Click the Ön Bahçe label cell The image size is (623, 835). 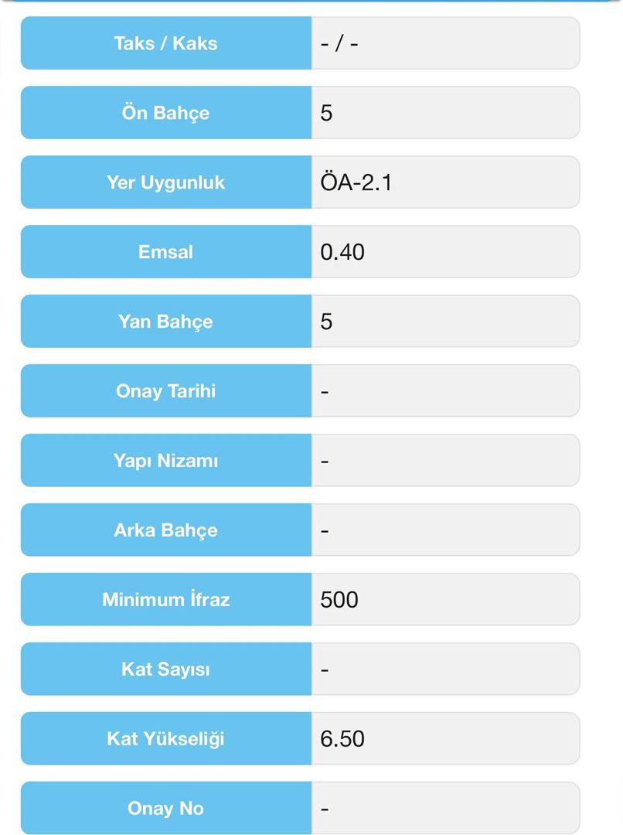[x=165, y=113]
